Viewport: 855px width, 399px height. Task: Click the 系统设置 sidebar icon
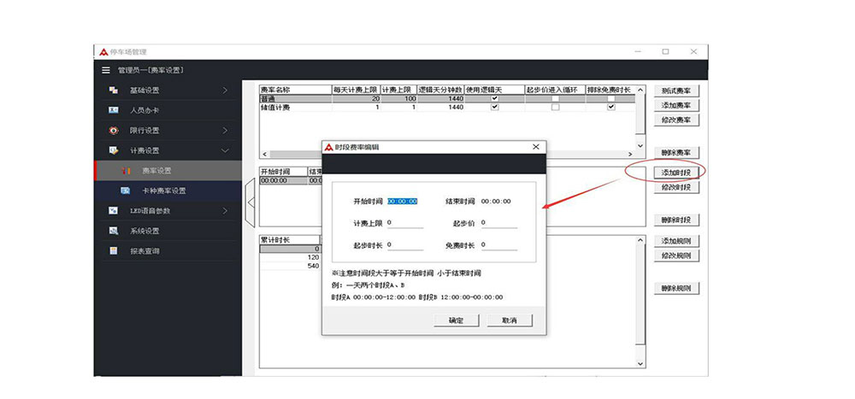click(x=113, y=231)
